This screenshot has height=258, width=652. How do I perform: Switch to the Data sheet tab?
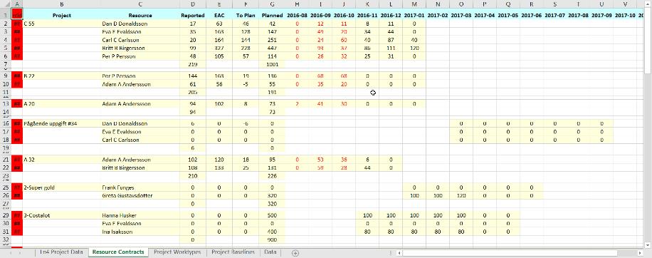pyautogui.click(x=270, y=252)
